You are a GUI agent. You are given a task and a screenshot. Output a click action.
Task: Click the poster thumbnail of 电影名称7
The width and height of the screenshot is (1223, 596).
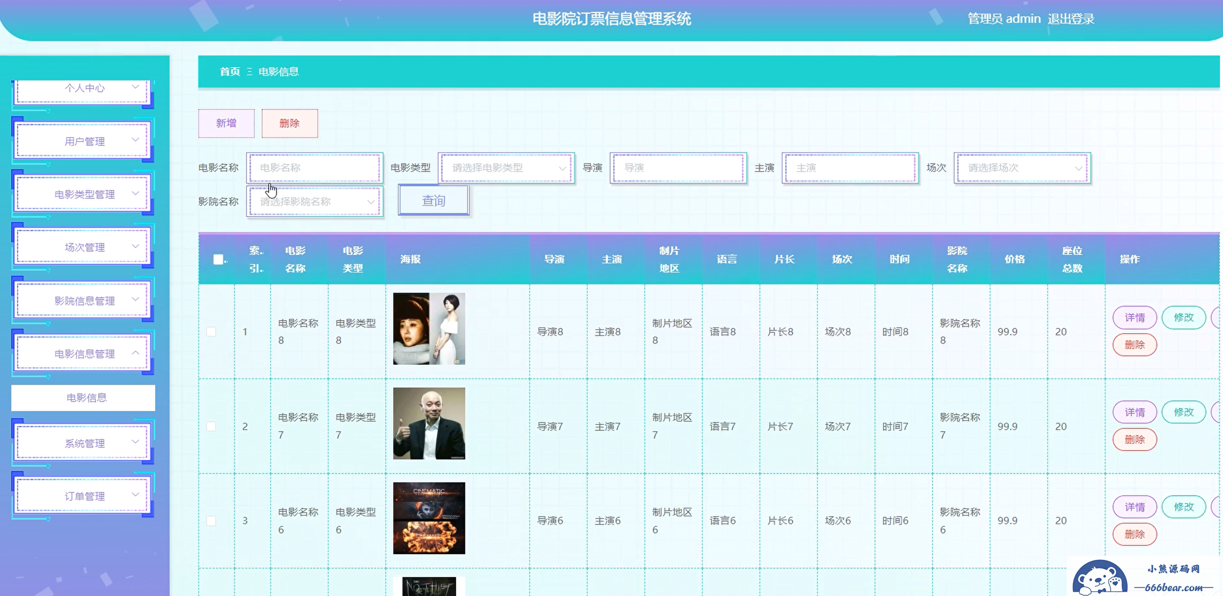click(429, 423)
